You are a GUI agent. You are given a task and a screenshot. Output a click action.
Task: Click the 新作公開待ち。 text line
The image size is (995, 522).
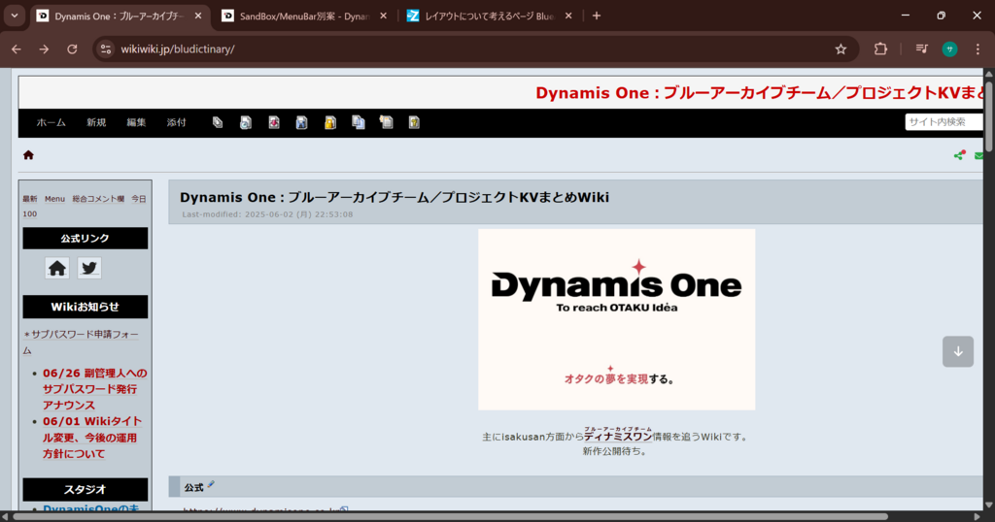(614, 451)
